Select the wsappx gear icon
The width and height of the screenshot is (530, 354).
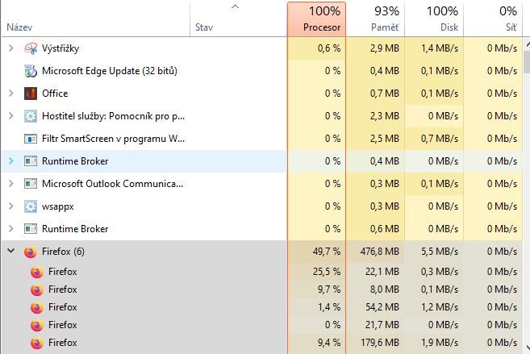click(x=31, y=206)
